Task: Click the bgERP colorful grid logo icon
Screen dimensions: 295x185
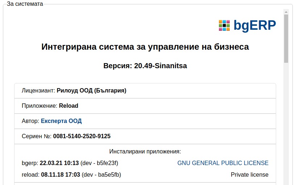Action: click(x=224, y=25)
